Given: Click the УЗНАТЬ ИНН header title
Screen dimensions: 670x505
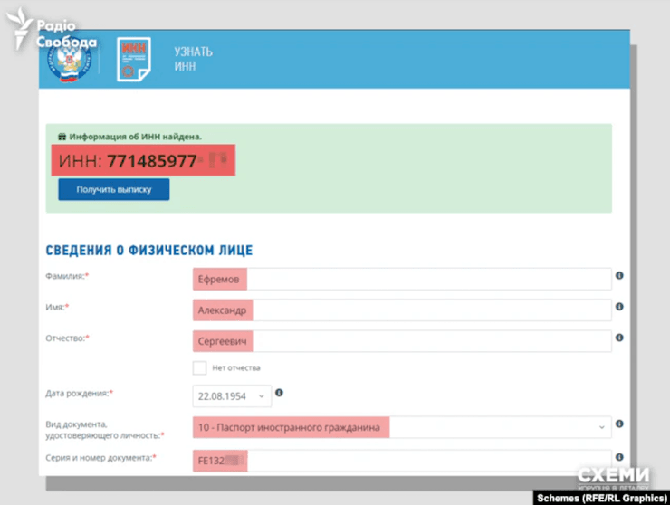Looking at the screenshot, I should (193, 59).
